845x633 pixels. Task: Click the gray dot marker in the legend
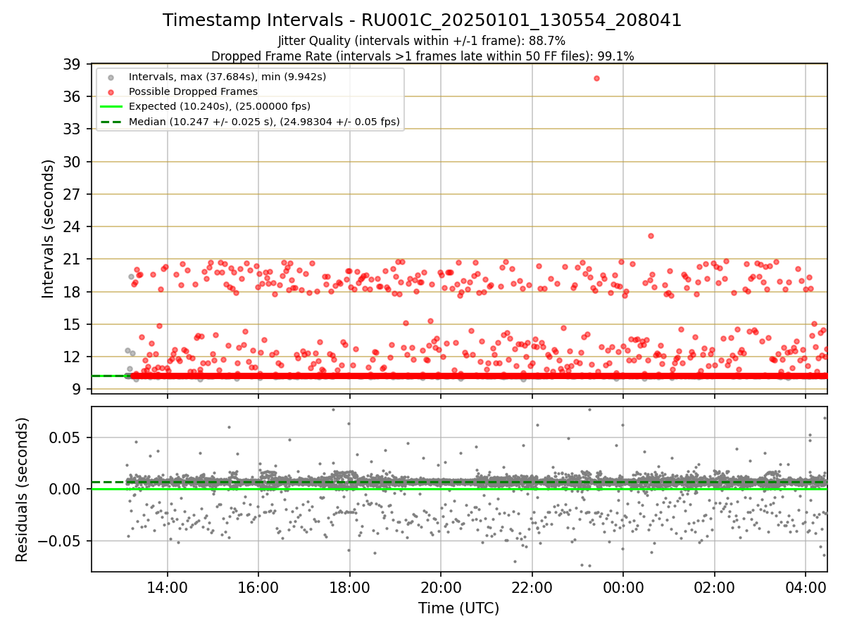(112, 77)
